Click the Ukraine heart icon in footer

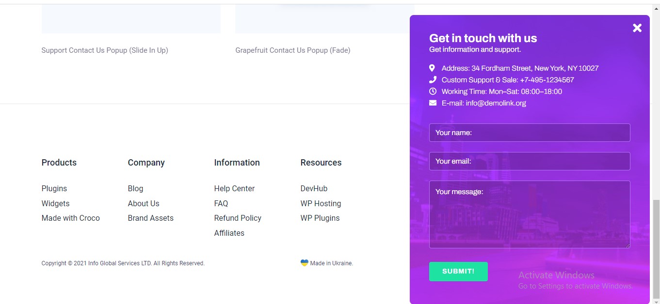[x=305, y=263]
